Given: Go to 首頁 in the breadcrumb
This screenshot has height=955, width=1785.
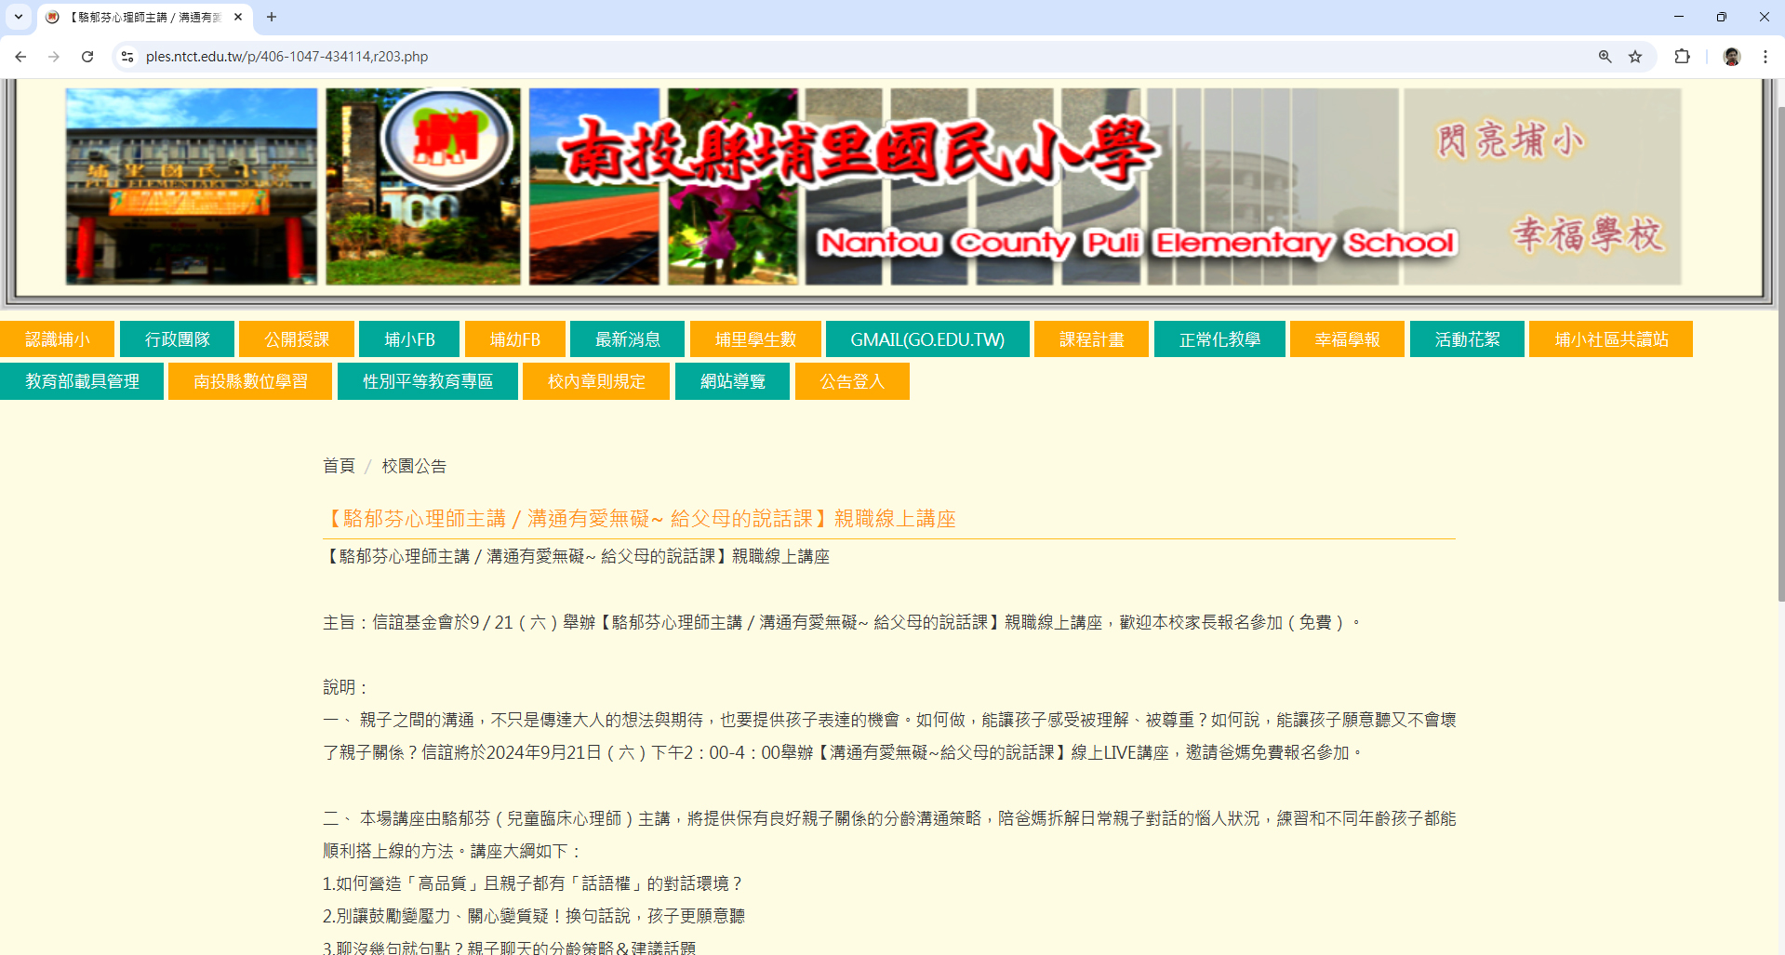Looking at the screenshot, I should (x=339, y=466).
